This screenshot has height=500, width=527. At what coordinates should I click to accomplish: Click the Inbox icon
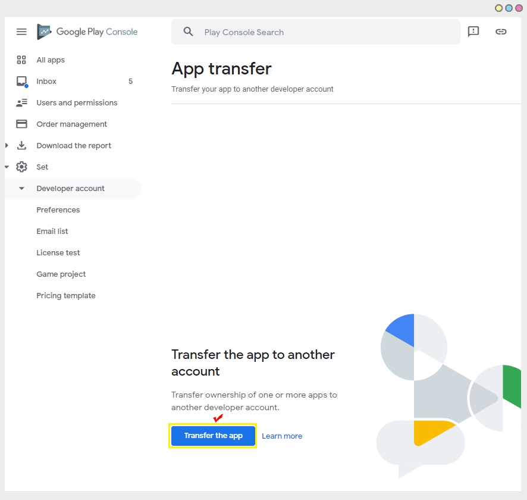tap(22, 82)
